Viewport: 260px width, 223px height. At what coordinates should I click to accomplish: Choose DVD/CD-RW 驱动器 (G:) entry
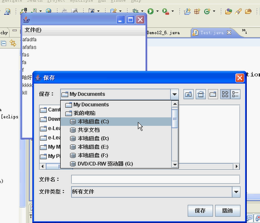click(x=116, y=164)
